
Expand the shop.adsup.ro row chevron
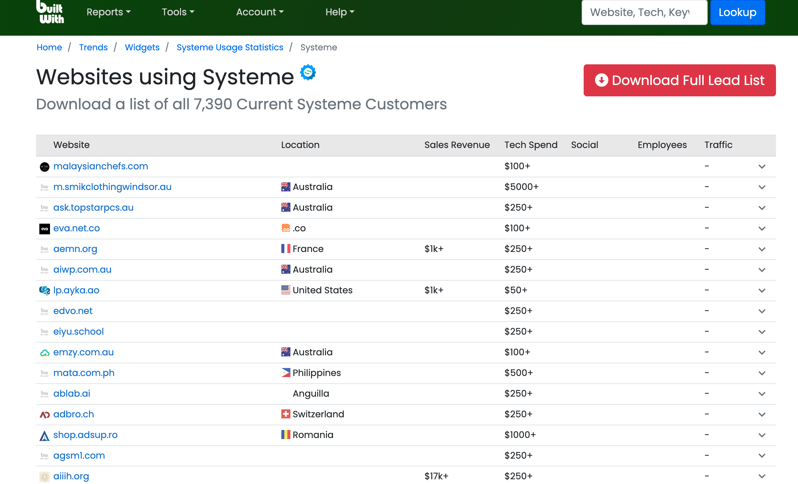coord(762,435)
